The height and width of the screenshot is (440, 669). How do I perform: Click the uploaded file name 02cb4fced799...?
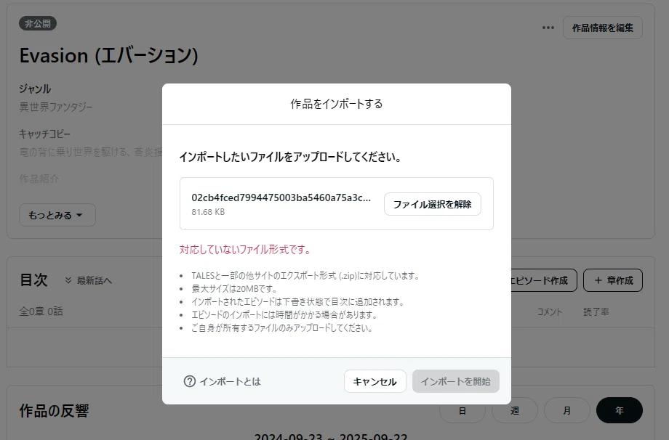tap(281, 197)
